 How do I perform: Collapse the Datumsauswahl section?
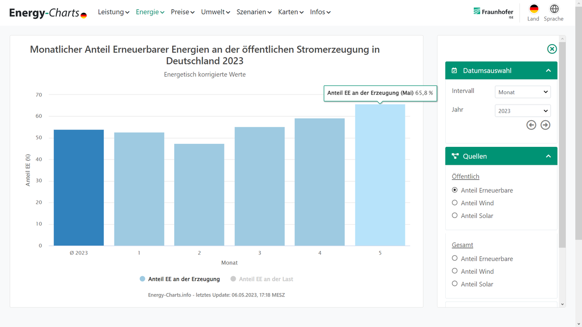point(549,71)
